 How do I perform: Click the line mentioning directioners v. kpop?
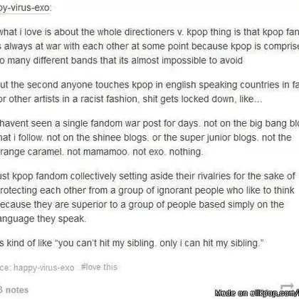(149, 32)
